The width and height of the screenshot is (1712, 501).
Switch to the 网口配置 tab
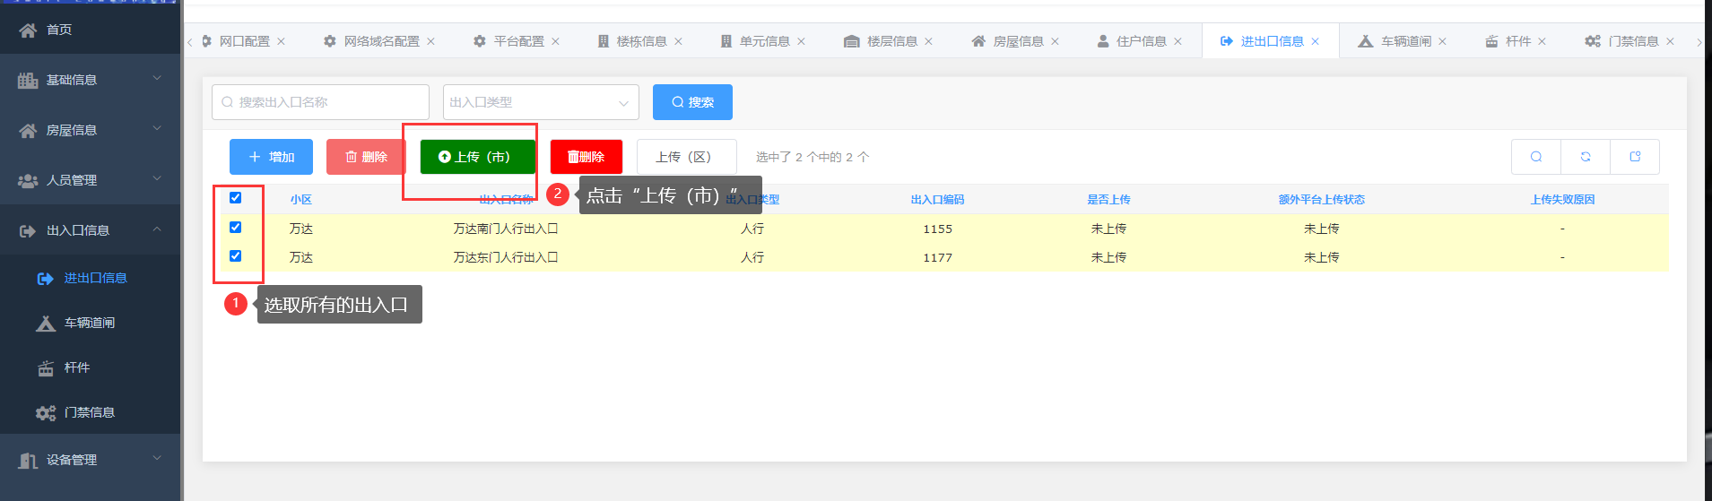tap(244, 41)
